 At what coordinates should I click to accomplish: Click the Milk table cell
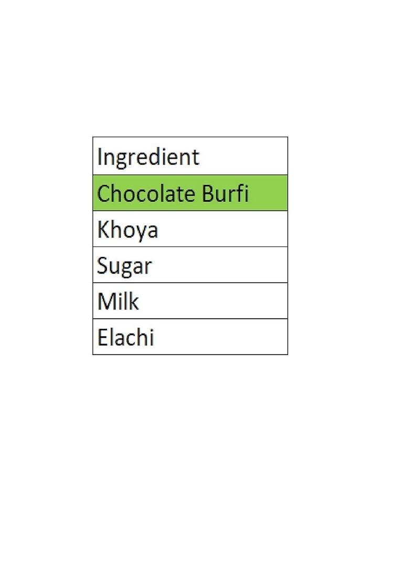tap(190, 301)
